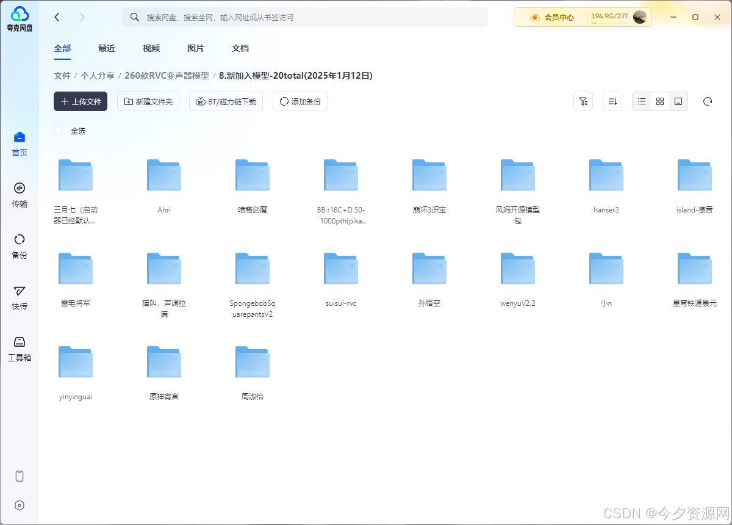Open the 会员中心 member center
The image size is (732, 525).
(x=552, y=17)
